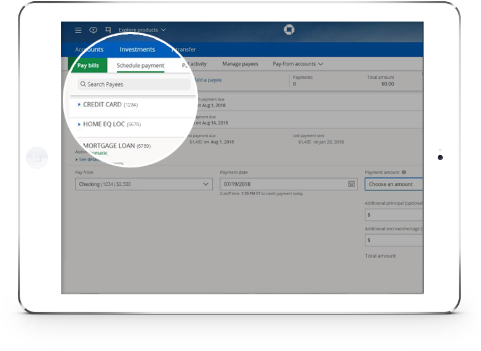Open the Explore products dropdown
Image resolution: width=481 pixels, height=351 pixels.
coord(142,30)
